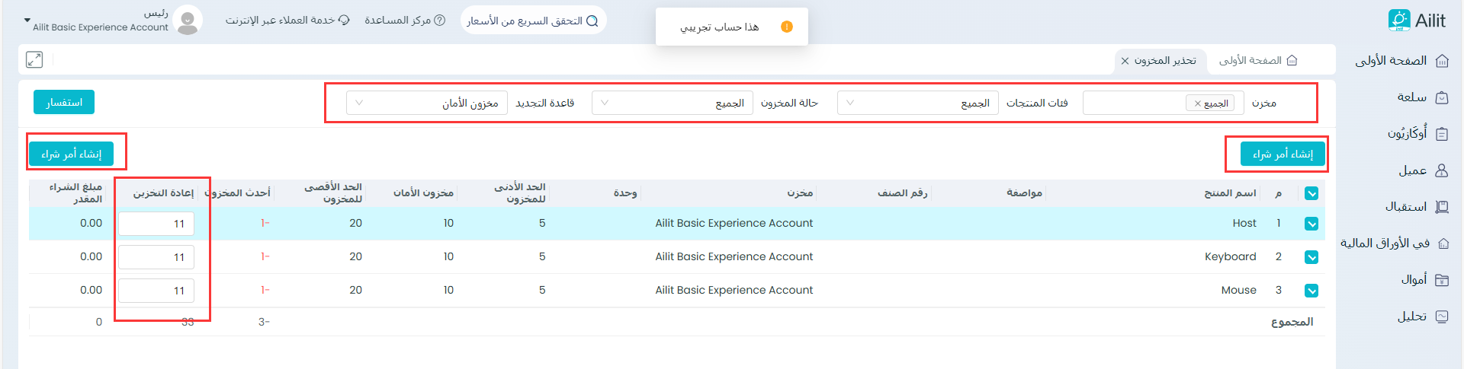Remove the الجميع tag in warehouse filter

[1198, 103]
